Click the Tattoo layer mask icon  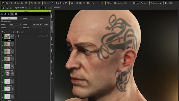12,37
